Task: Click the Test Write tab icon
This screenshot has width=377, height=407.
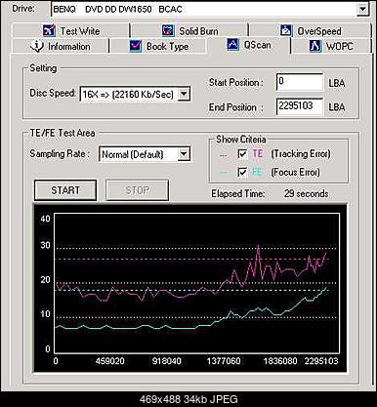Action: (x=49, y=30)
